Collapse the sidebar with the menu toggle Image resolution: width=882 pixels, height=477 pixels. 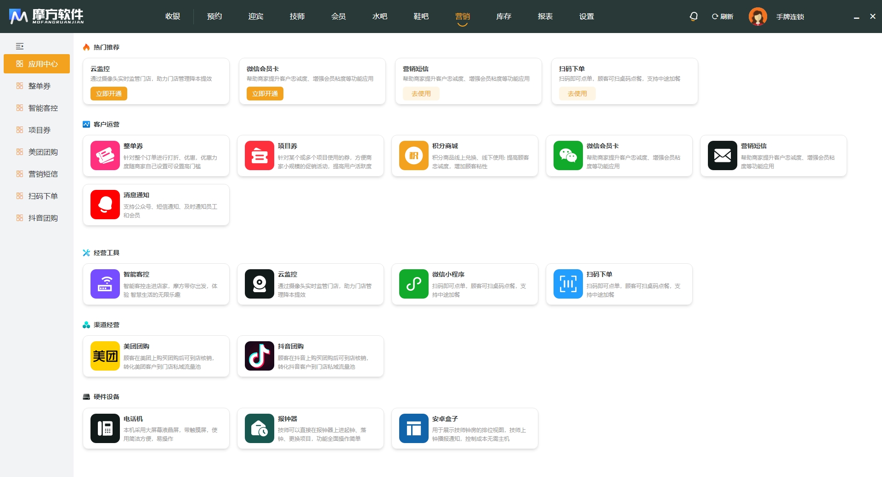[x=20, y=46]
